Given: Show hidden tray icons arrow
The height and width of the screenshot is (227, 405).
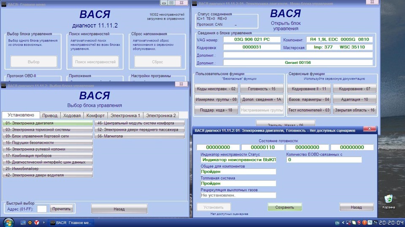Looking at the screenshot, I should (343, 223).
